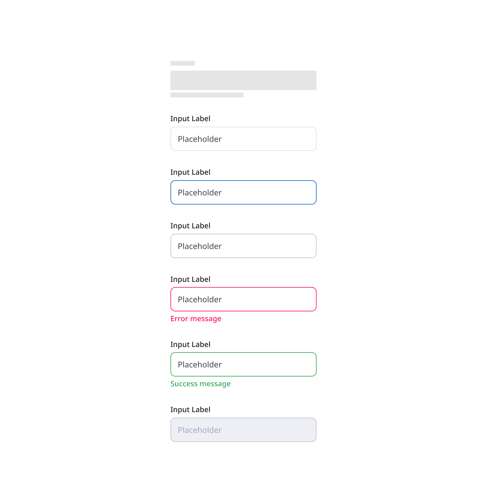Click inside the topmost Placeholder input field
The width and height of the screenshot is (487, 487).
pos(243,139)
